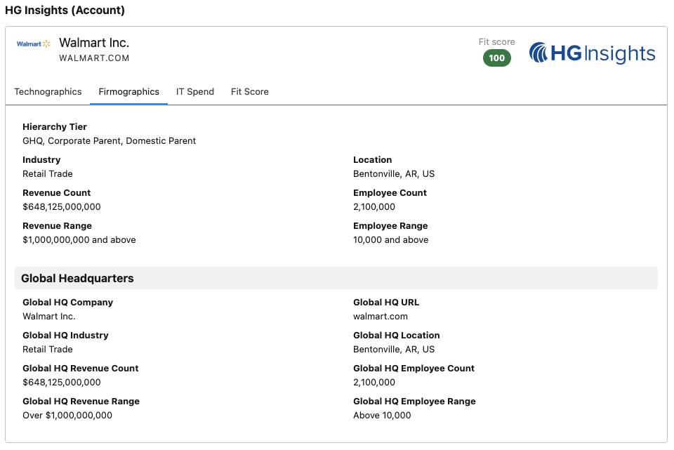Click the value Above 10,000
This screenshot has width=674, height=450.
[x=382, y=416]
